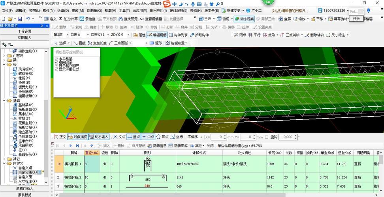Open 钢筋图库 rebar library
Image resolution: width=384 pixels, height=197 pixels.
coord(178,146)
